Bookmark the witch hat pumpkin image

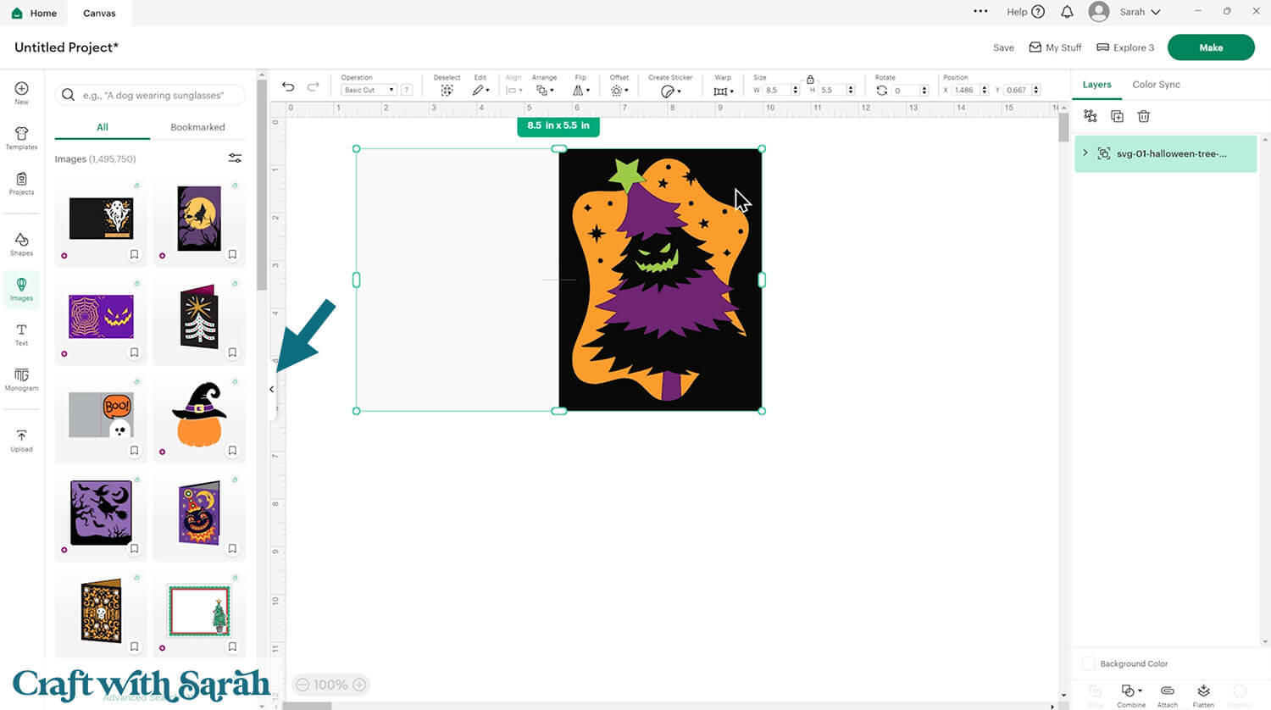click(x=232, y=451)
